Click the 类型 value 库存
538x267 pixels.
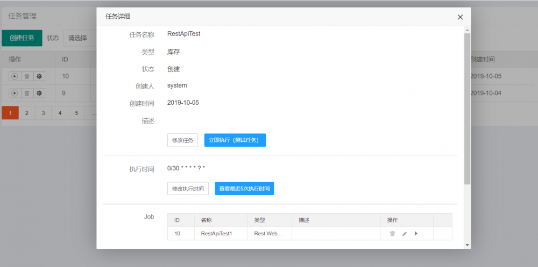pyautogui.click(x=174, y=52)
